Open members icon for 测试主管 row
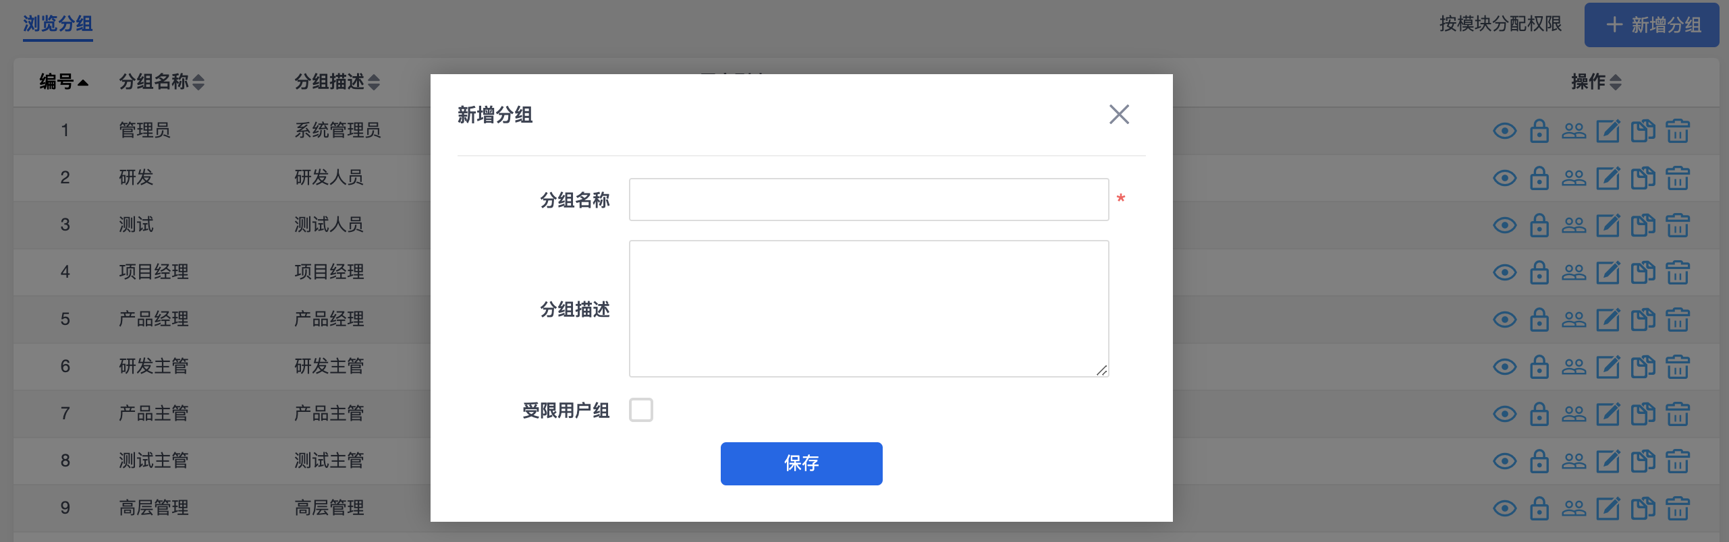Viewport: 1729px width, 542px height. click(x=1574, y=461)
